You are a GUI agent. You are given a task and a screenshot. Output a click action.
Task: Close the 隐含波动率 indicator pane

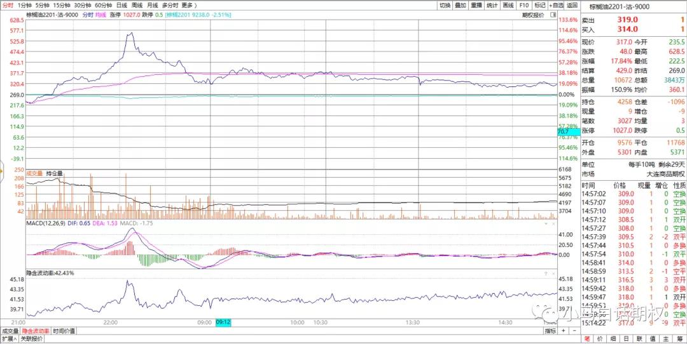coord(554,272)
